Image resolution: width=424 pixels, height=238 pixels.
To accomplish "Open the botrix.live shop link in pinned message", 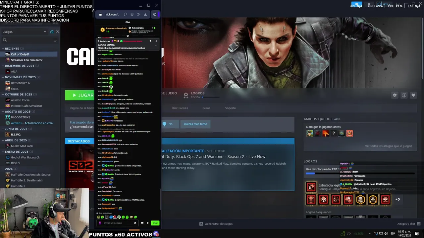I will click(122, 48).
